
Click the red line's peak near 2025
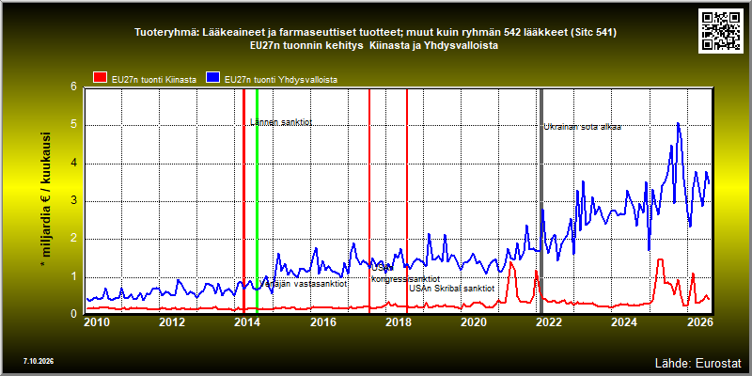point(660,260)
